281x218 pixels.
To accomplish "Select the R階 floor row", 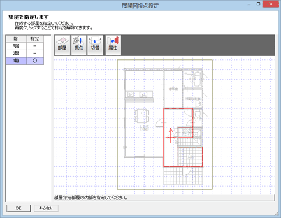I will coord(24,46).
